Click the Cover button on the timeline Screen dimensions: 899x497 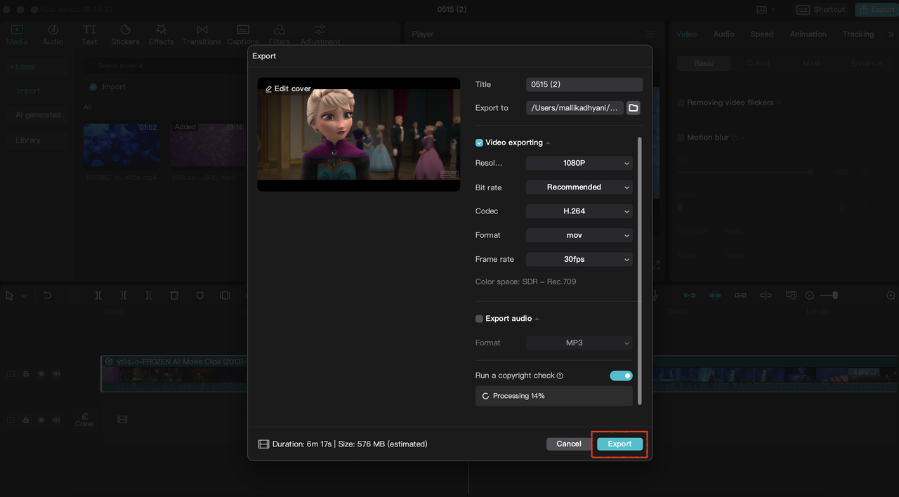(84, 419)
